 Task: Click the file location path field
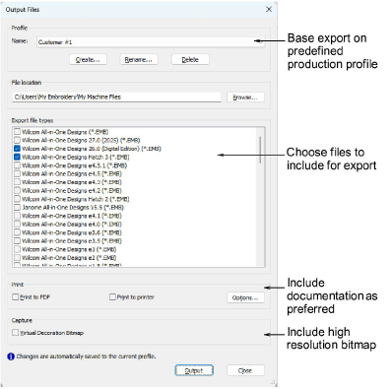[x=116, y=97]
